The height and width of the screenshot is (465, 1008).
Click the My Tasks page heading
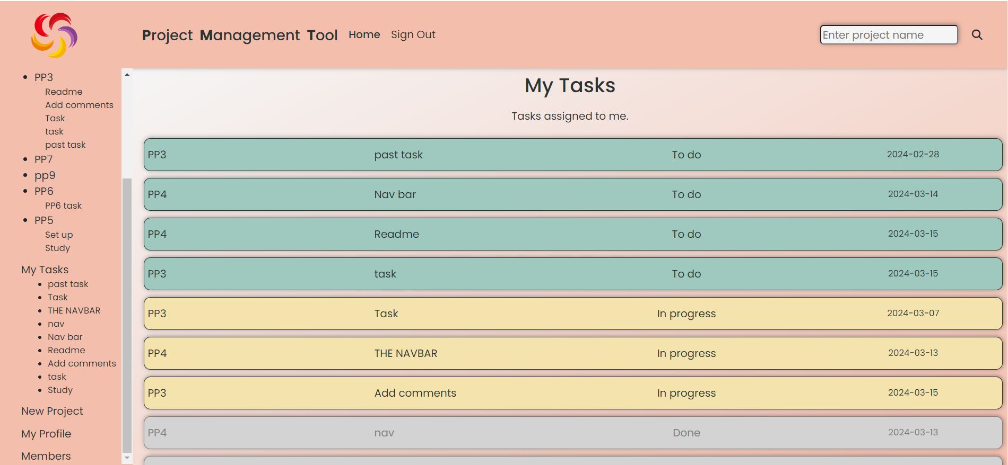point(570,85)
